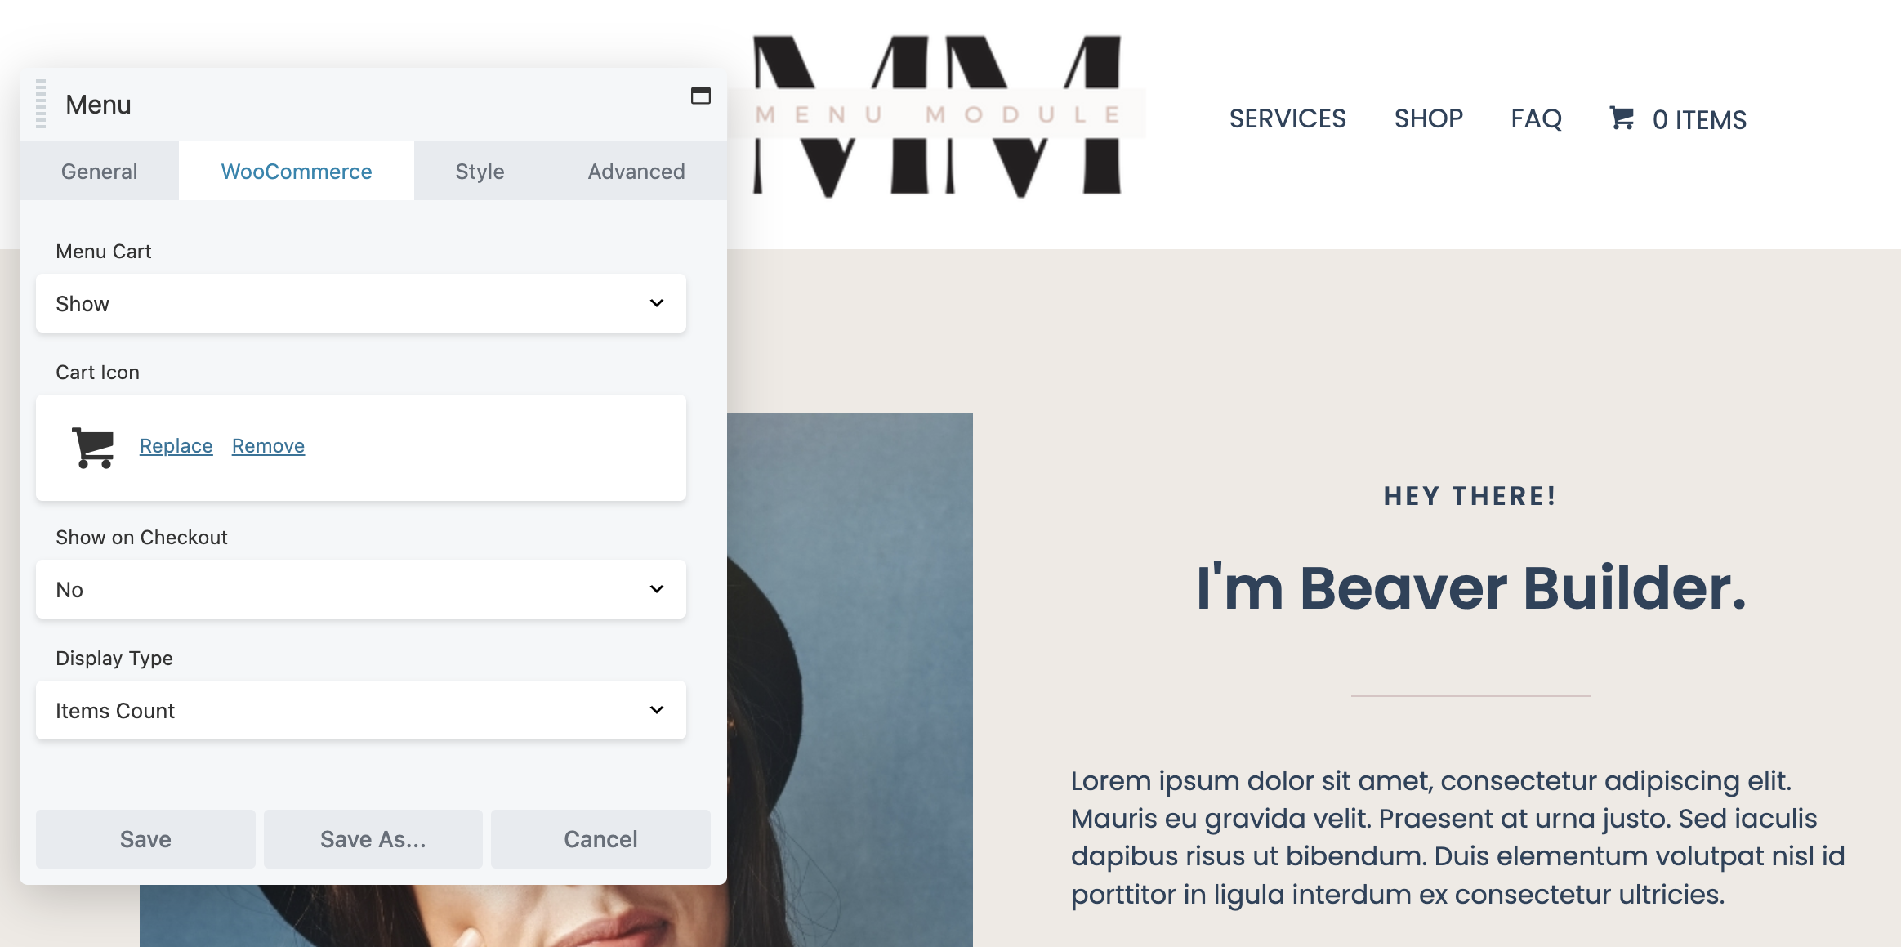Click the WooCommerce tab icon indicator
Image resolution: width=1901 pixels, height=947 pixels.
[x=296, y=170]
